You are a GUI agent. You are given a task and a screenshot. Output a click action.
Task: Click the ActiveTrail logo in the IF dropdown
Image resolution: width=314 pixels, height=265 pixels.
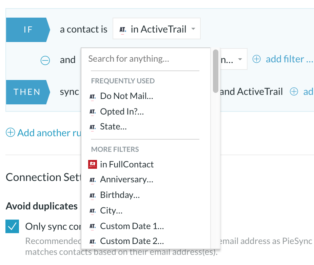tap(122, 30)
